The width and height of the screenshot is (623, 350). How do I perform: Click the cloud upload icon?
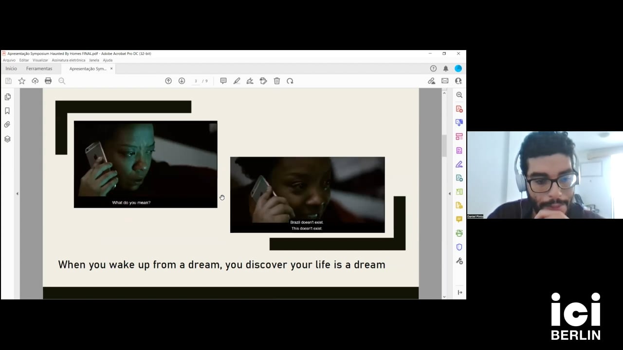tap(35, 81)
